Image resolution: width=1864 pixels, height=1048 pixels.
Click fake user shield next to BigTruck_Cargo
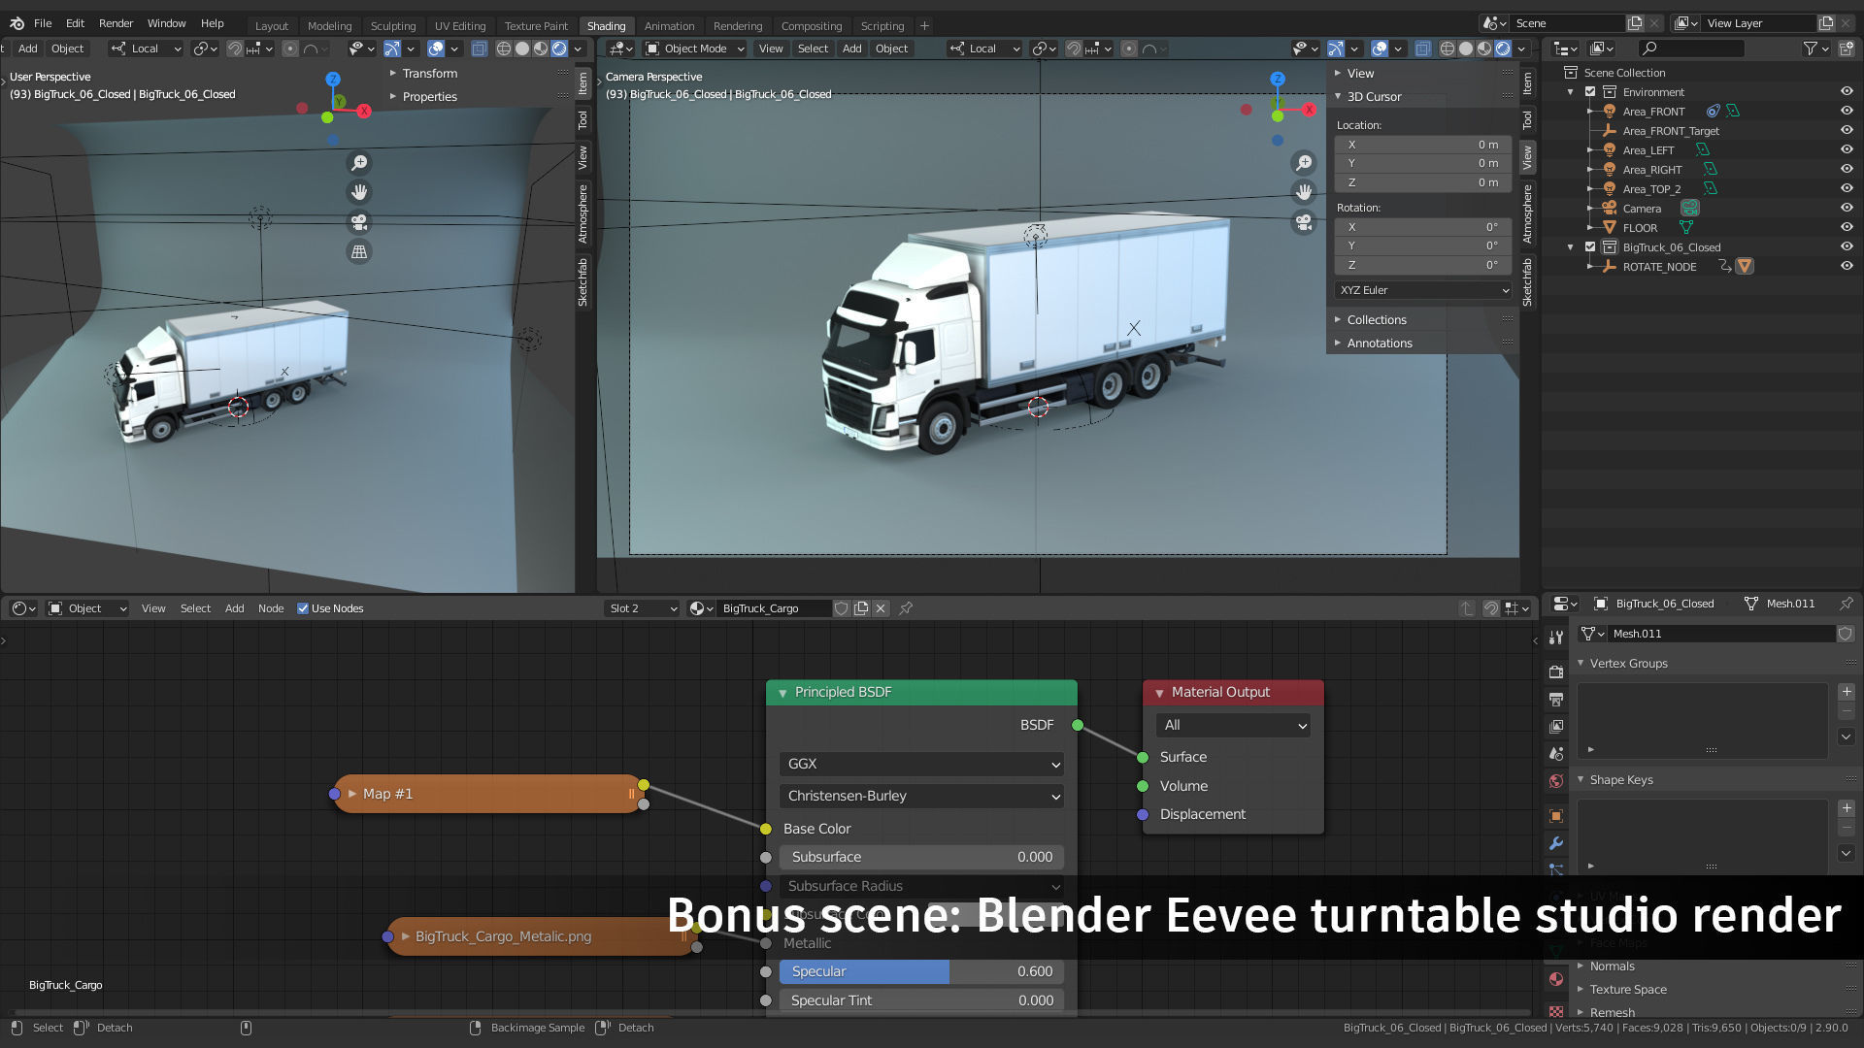coord(842,608)
